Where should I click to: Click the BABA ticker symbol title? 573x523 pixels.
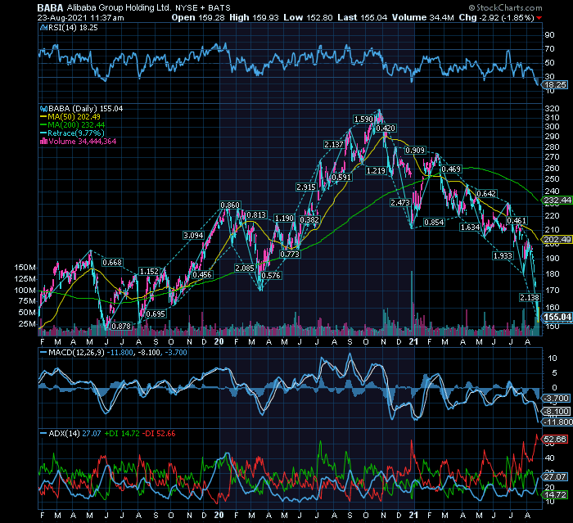(x=51, y=7)
